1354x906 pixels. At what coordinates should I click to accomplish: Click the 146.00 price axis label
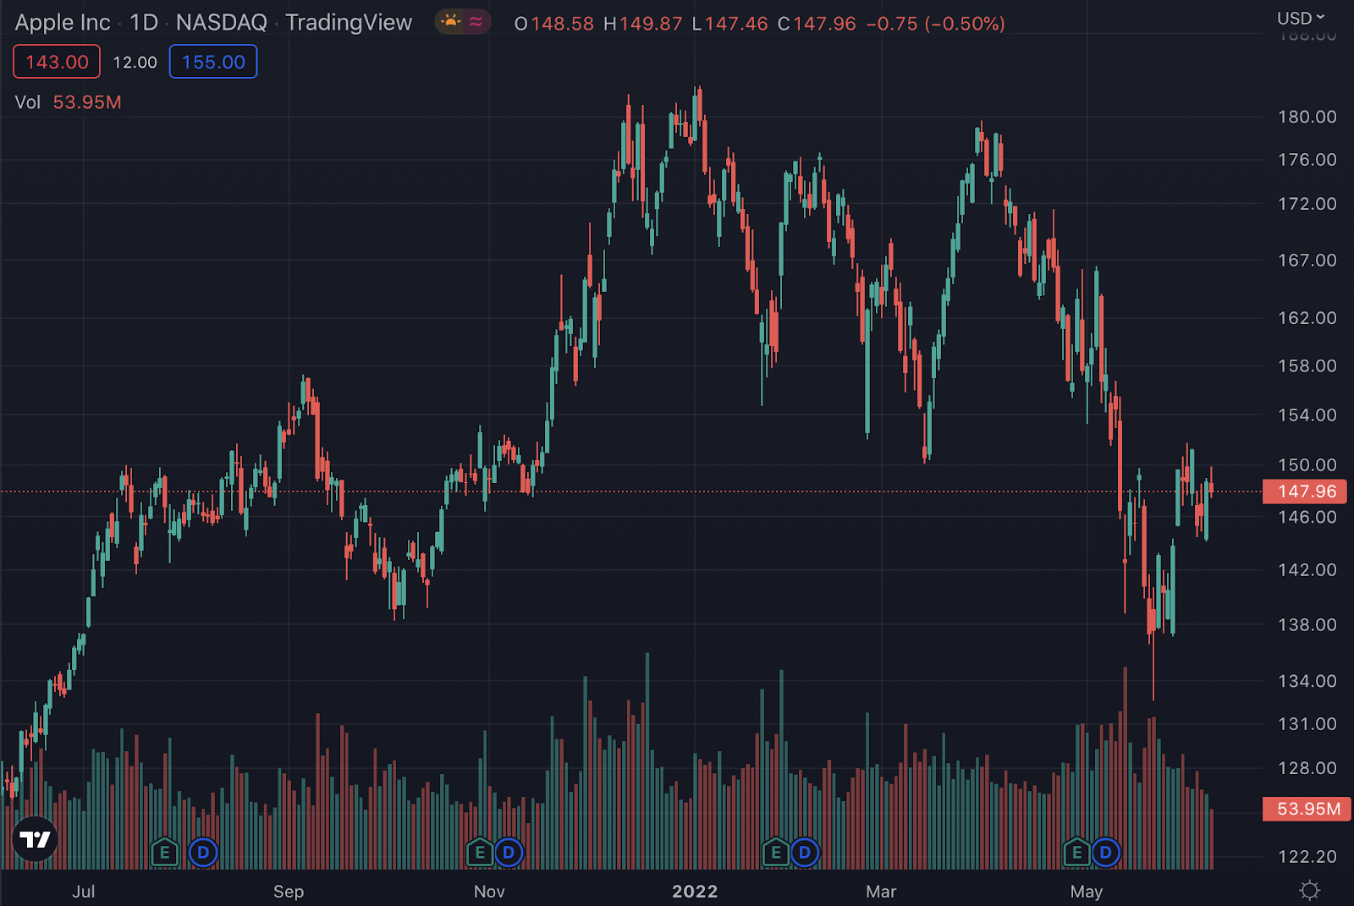point(1307,517)
